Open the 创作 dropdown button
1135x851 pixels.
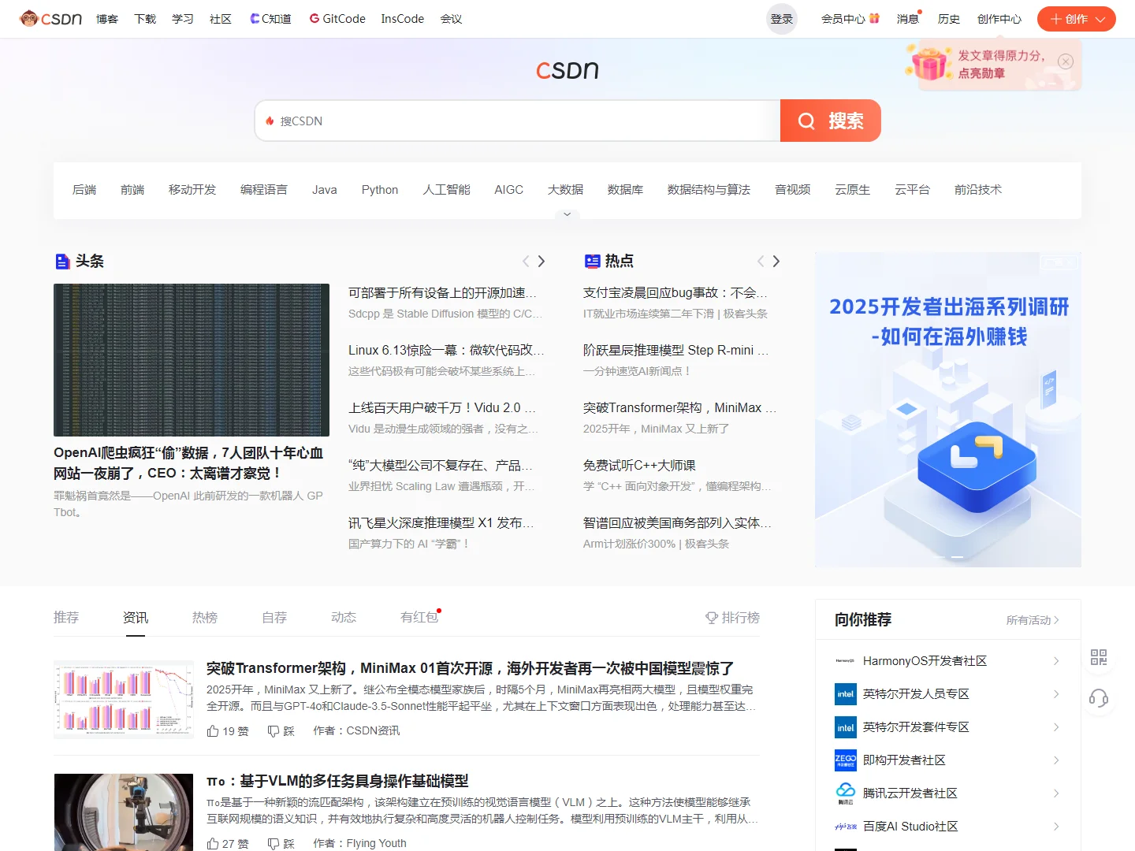pyautogui.click(x=1076, y=19)
